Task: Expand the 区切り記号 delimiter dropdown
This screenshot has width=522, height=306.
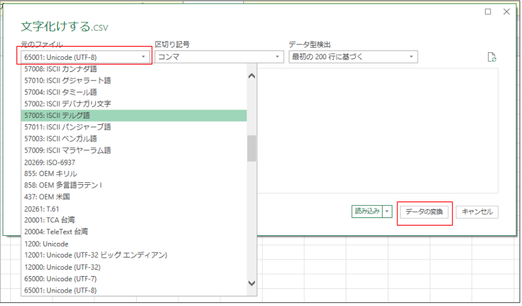Action: [x=219, y=57]
